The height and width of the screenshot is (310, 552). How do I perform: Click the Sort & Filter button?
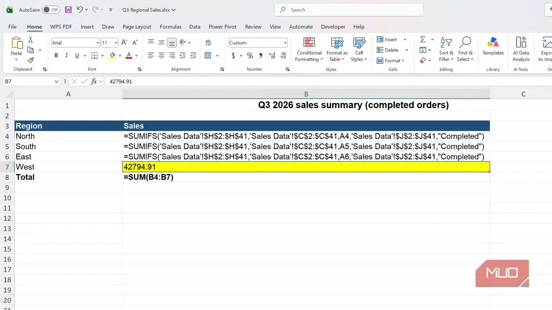(x=446, y=49)
